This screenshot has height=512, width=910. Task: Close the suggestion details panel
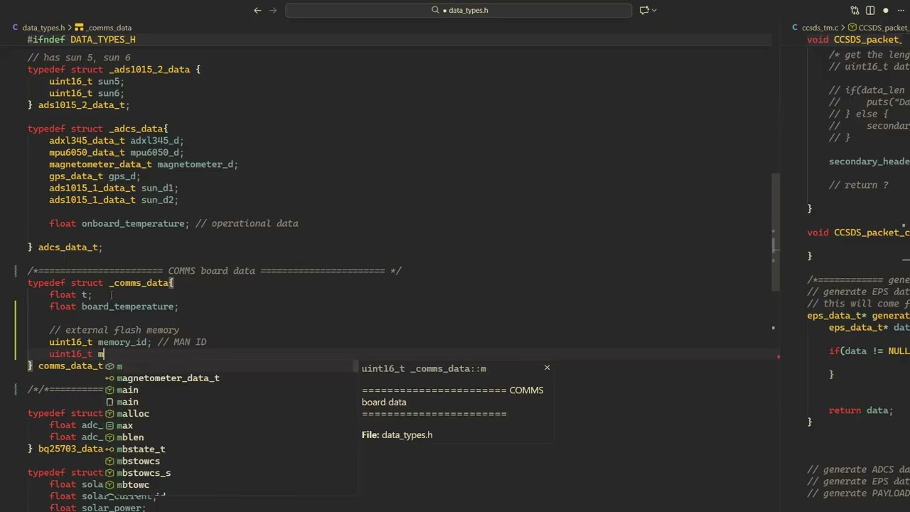[547, 368]
